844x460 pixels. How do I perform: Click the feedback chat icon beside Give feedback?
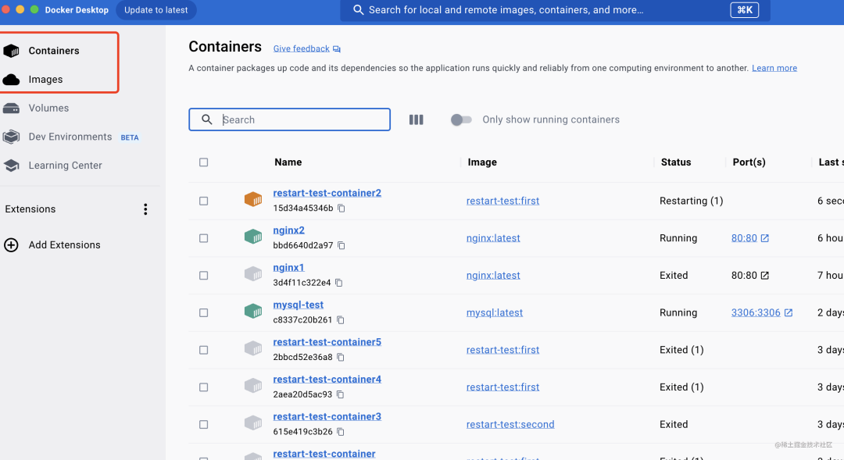(336, 49)
